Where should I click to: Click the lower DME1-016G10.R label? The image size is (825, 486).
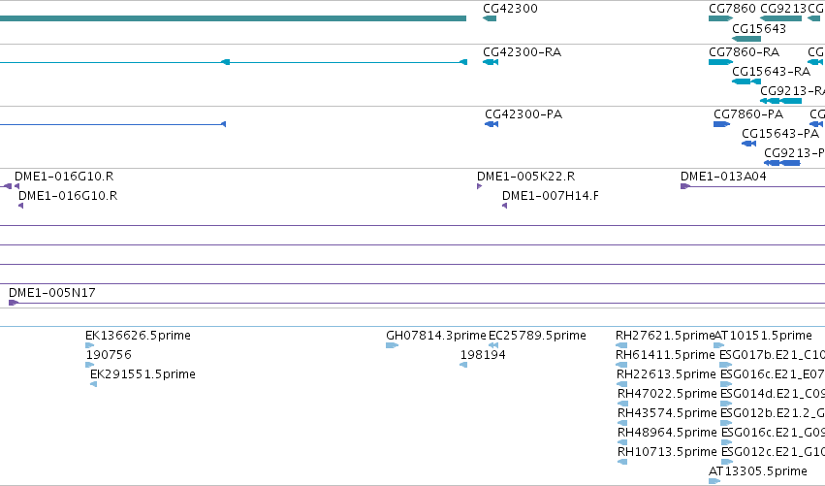[x=68, y=196]
